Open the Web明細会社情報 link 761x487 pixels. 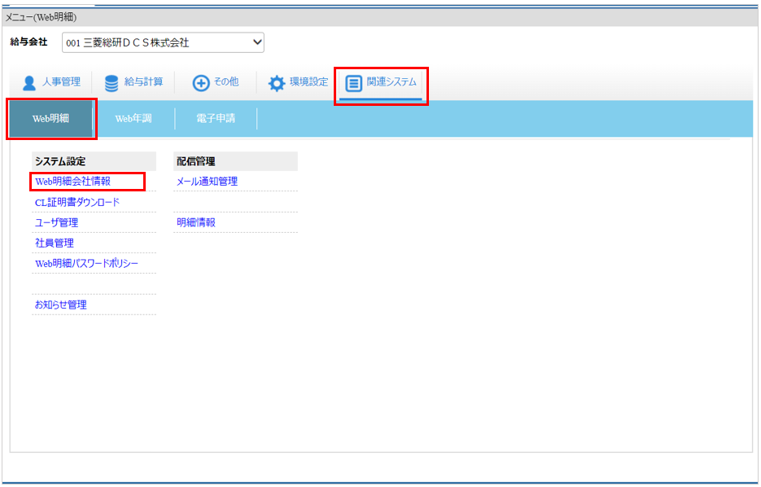(72, 182)
